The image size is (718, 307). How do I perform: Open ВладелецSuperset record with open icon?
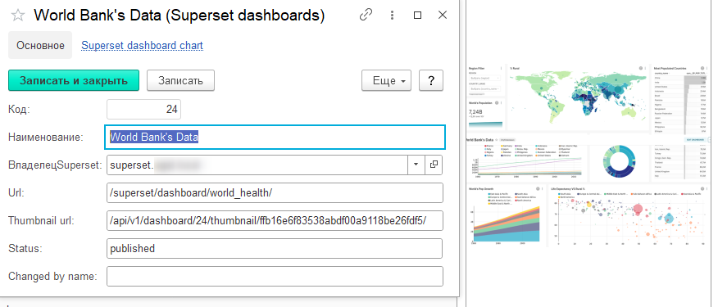(434, 165)
